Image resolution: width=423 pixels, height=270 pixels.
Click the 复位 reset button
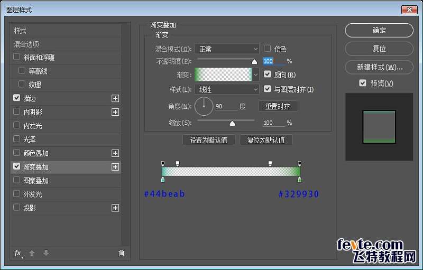(379, 49)
